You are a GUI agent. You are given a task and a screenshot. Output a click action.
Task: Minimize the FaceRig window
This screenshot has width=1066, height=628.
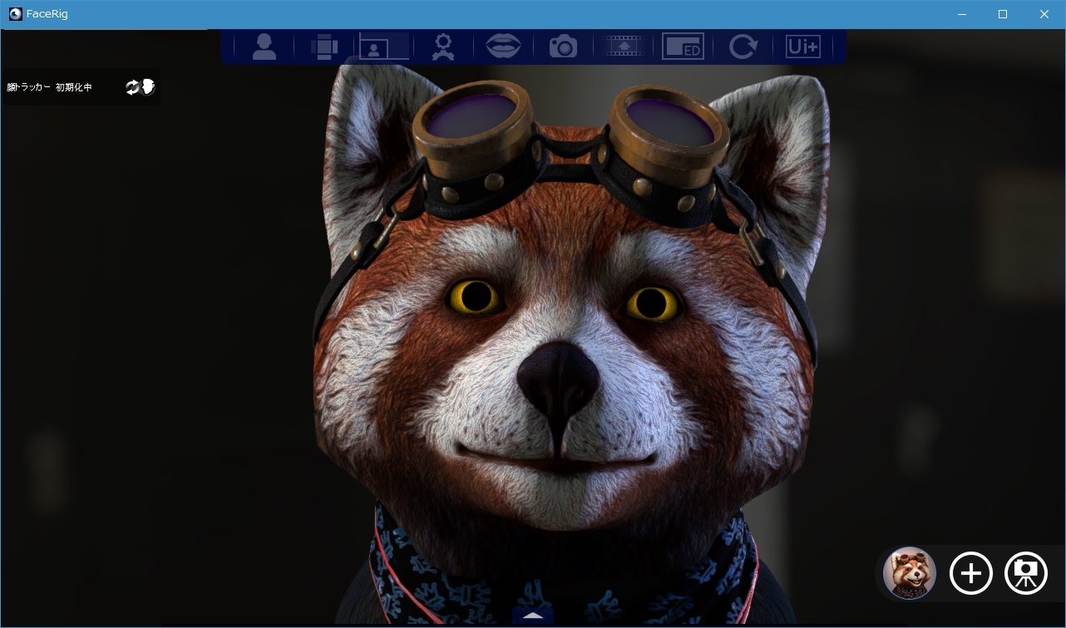[962, 14]
